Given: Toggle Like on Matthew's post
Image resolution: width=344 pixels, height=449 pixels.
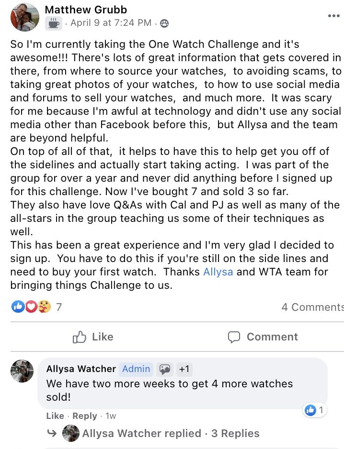Looking at the screenshot, I should (x=92, y=337).
